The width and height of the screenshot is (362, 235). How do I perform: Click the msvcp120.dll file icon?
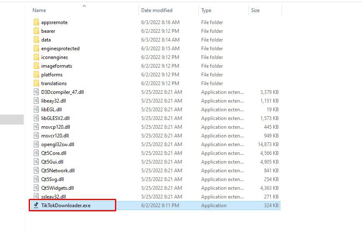coord(36,127)
